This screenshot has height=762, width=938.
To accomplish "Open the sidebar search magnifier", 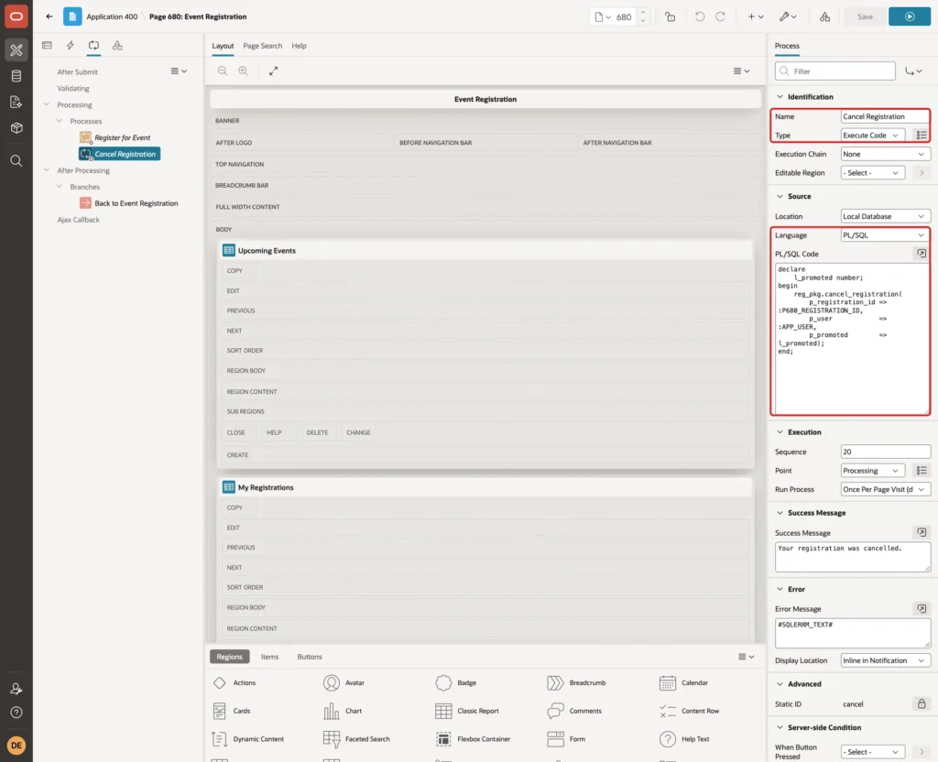I will tap(16, 161).
